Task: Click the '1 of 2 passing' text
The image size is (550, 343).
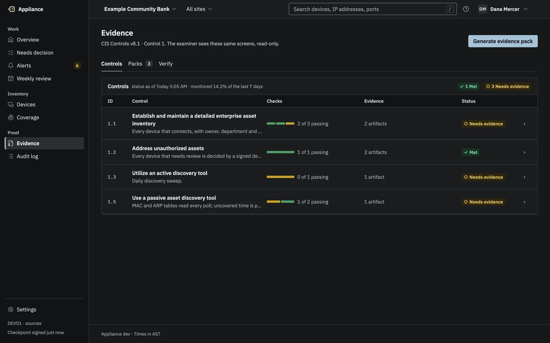Action: 313,202
